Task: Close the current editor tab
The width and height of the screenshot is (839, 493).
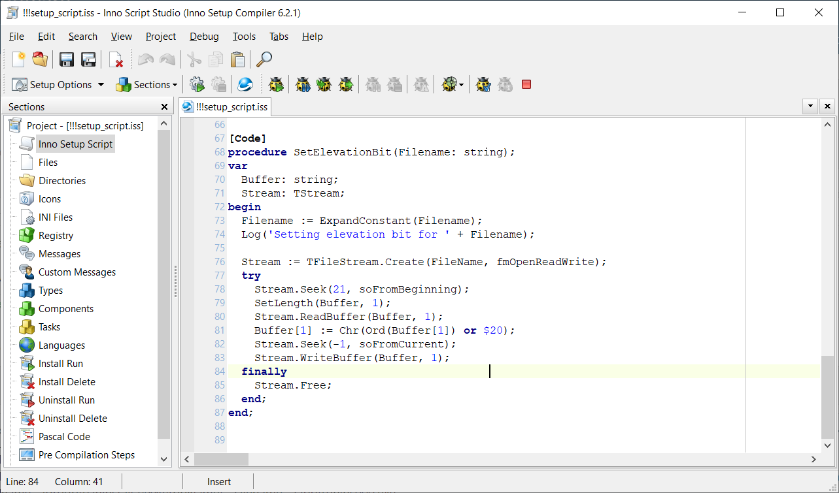Action: [827, 106]
